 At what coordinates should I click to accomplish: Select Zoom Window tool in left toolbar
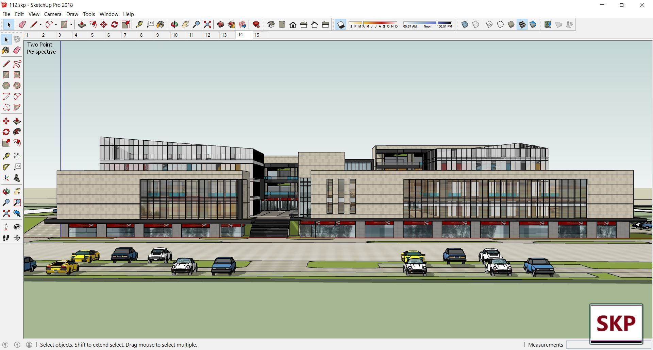(17, 203)
